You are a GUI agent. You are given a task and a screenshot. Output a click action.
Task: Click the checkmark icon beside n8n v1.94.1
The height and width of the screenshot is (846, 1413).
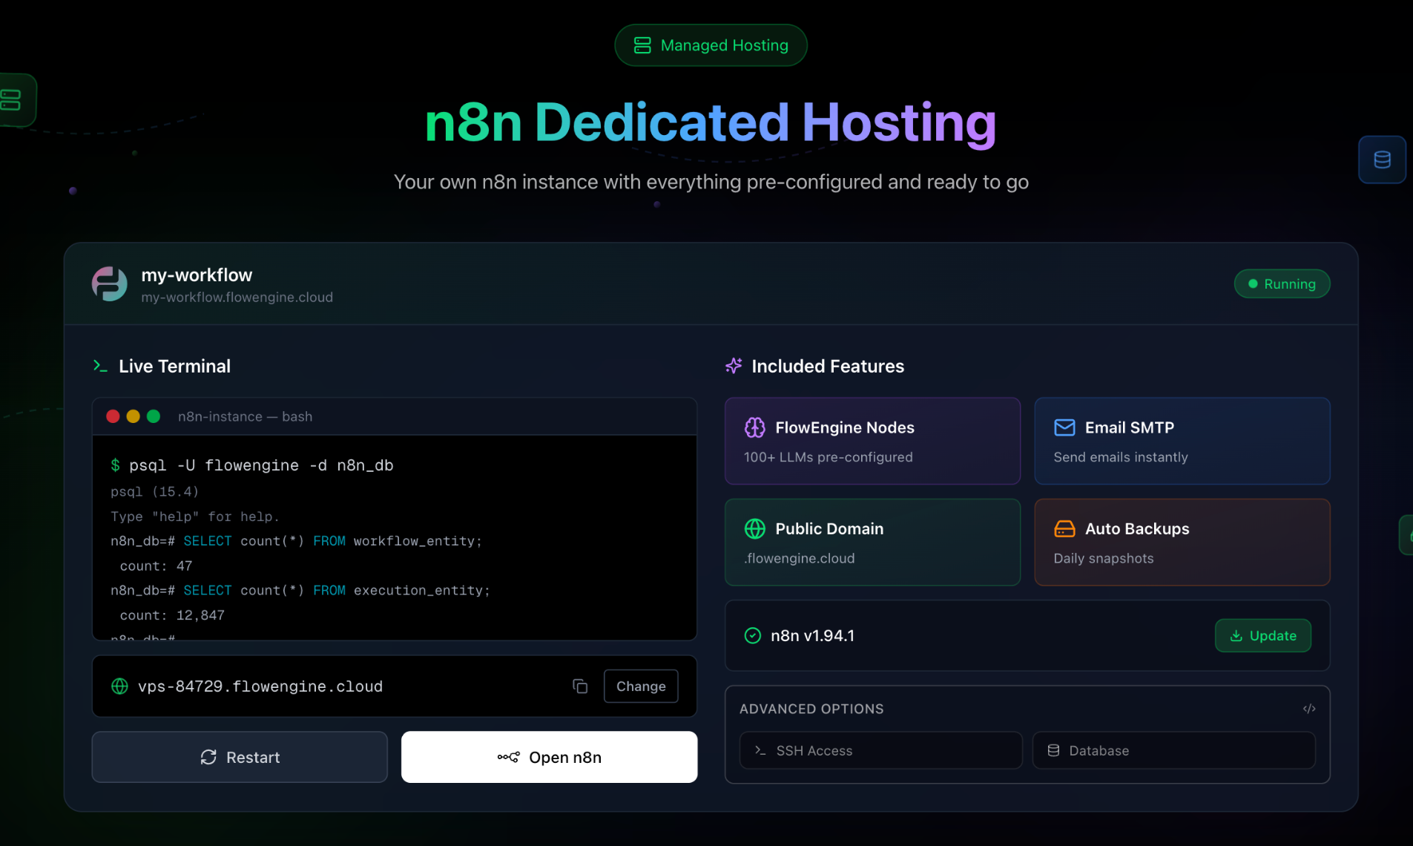tap(752, 635)
